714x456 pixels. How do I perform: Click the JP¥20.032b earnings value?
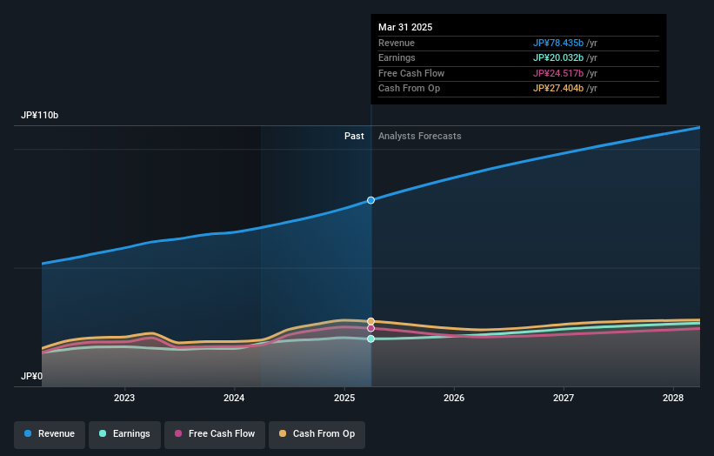(558, 57)
